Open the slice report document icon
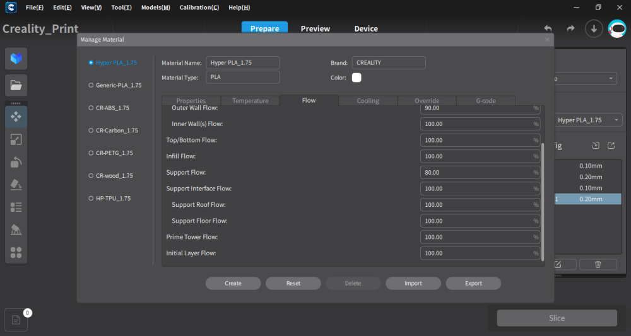 click(16, 320)
